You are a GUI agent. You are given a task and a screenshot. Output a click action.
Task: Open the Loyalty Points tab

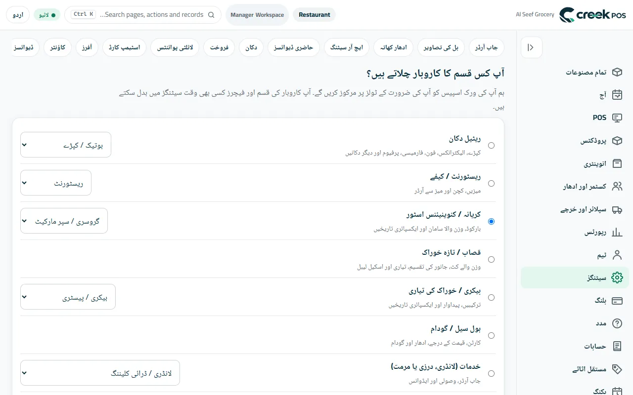coord(175,47)
